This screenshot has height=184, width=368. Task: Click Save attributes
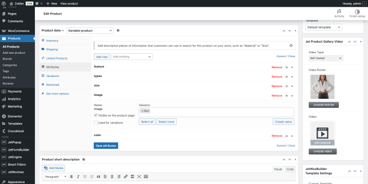pyautogui.click(x=106, y=146)
